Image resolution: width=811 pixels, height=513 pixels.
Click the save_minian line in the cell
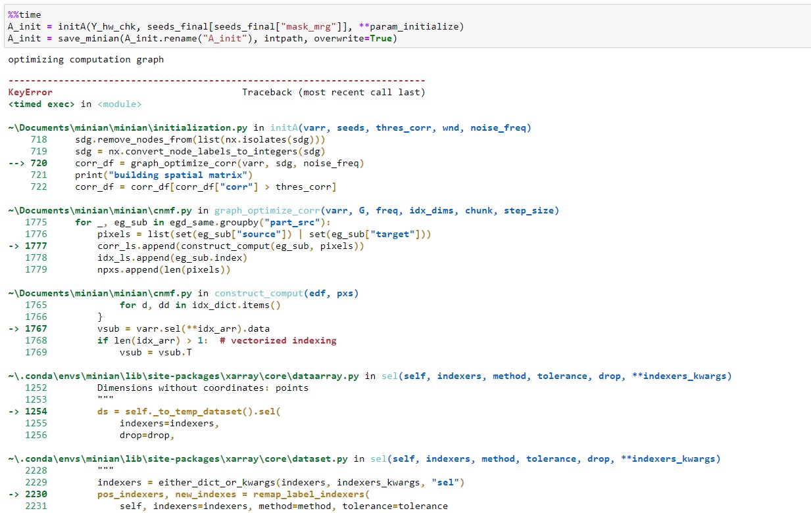point(197,38)
